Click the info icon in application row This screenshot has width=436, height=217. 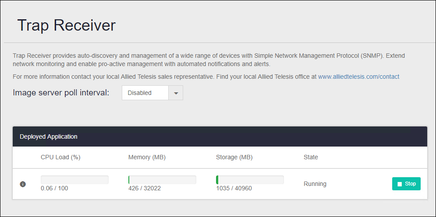click(23, 184)
